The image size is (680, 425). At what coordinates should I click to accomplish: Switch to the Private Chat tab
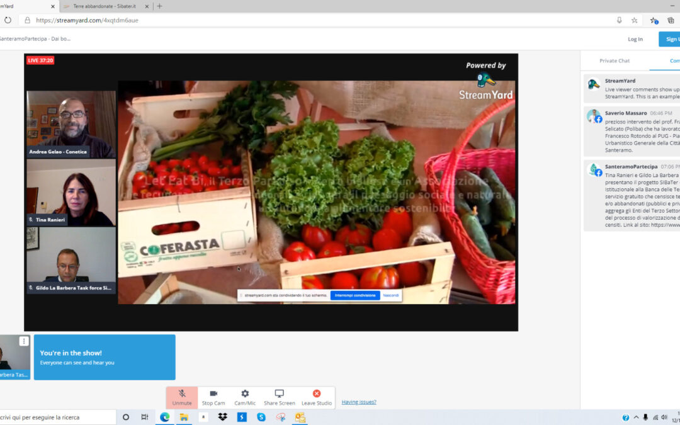coord(615,60)
